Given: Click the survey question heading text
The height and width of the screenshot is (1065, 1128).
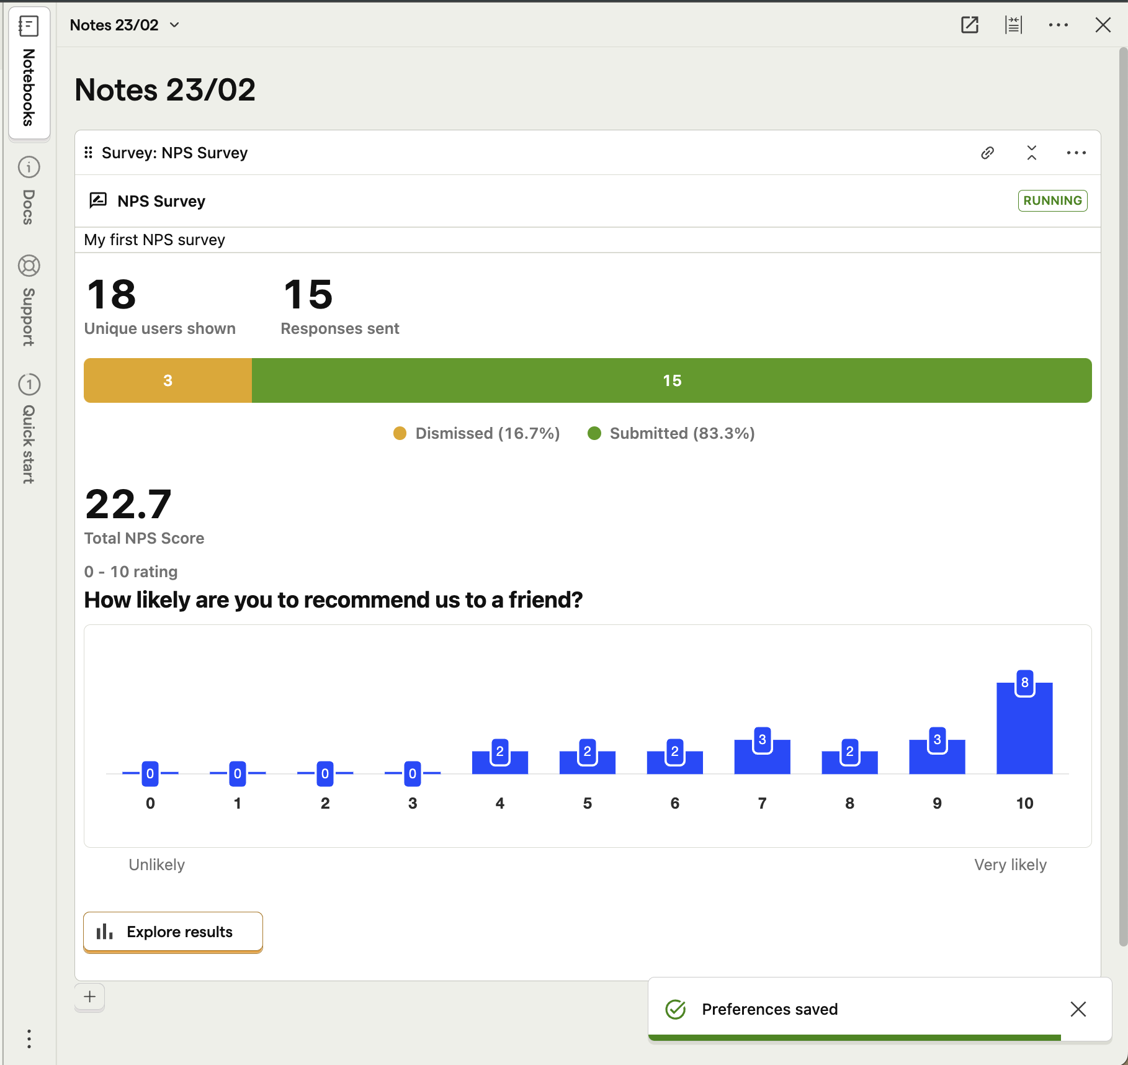Looking at the screenshot, I should (x=333, y=600).
